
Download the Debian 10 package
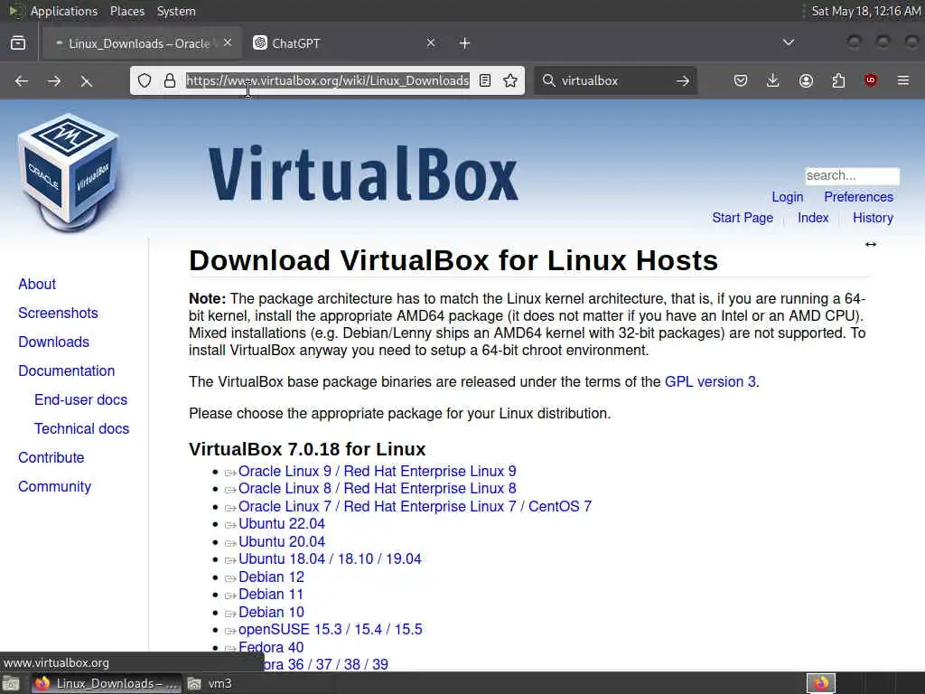click(271, 613)
